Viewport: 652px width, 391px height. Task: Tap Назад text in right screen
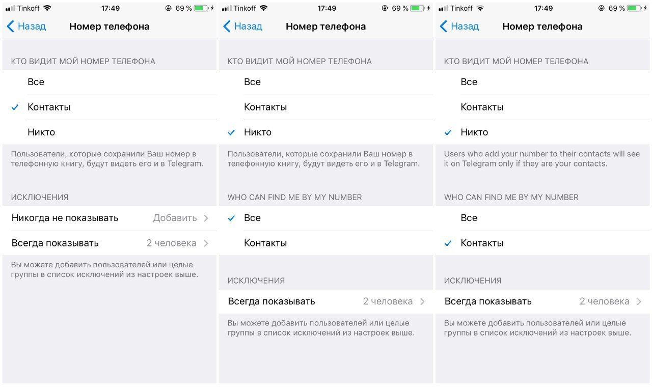point(465,26)
